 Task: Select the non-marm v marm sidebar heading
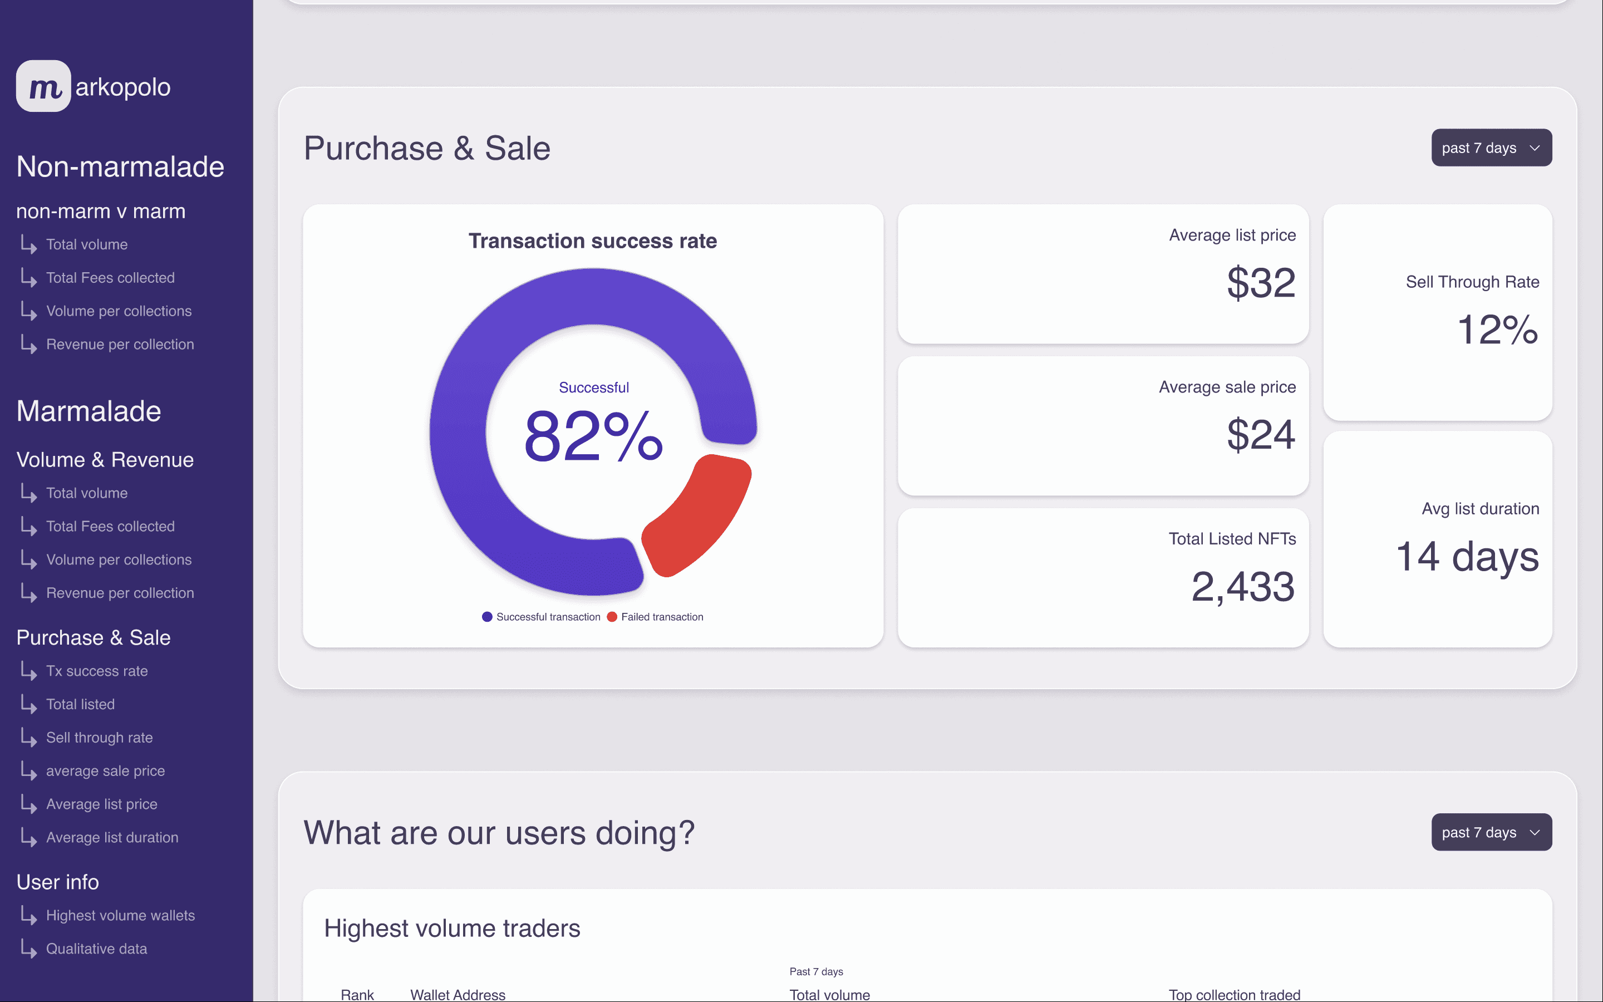tap(101, 212)
